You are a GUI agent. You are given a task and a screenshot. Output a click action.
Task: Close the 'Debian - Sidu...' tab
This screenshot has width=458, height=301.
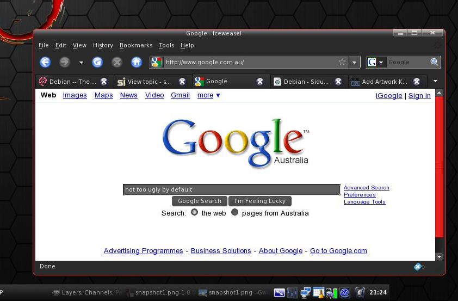[338, 82]
